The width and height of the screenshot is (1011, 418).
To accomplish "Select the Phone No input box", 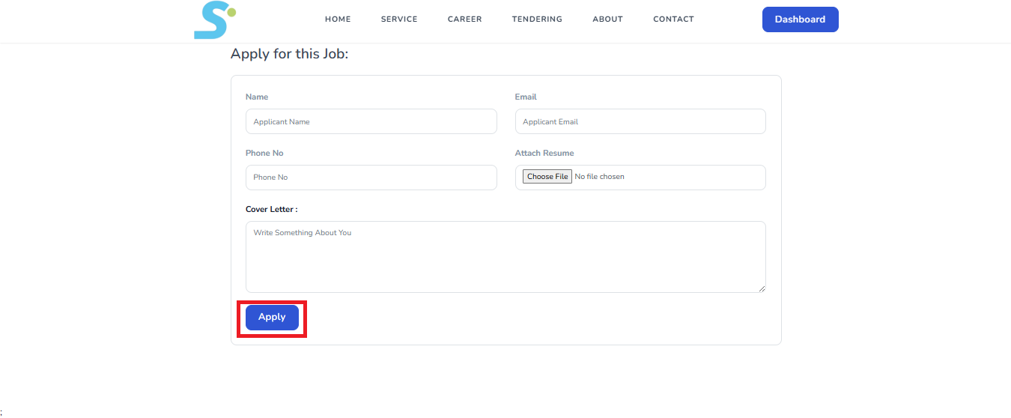I will tap(371, 178).
